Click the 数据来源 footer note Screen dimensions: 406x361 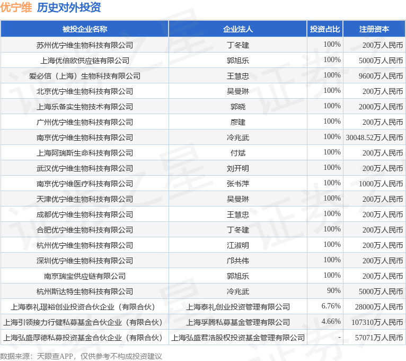(81, 356)
